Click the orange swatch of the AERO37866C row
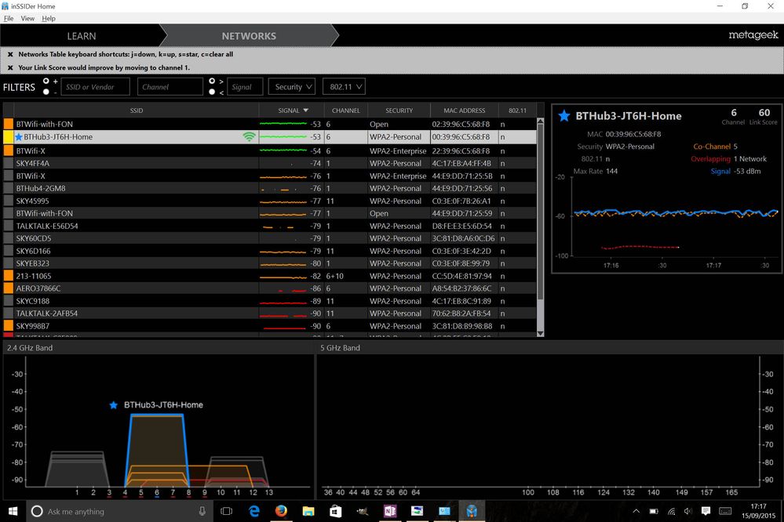Image resolution: width=784 pixels, height=522 pixels. click(x=9, y=288)
